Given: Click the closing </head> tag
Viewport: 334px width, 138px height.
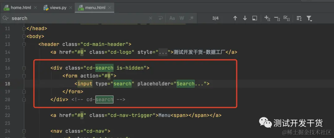Looking at the screenshot, I should (36, 28).
